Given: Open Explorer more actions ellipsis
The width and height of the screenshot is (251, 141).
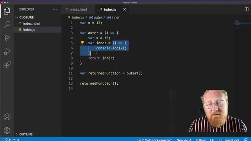Looking at the screenshot, I should click(55, 9).
